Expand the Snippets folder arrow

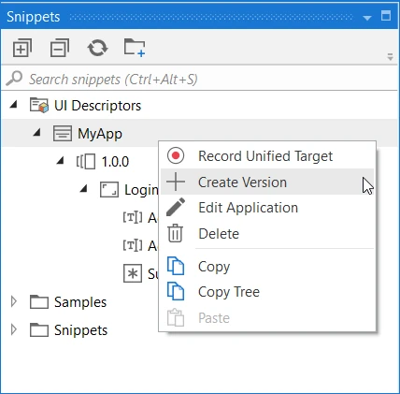tap(13, 329)
